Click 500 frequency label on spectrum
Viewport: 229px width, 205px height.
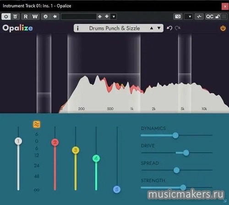110,109
